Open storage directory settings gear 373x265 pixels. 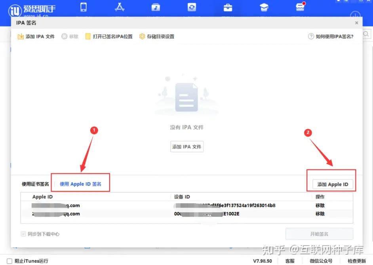157,36
